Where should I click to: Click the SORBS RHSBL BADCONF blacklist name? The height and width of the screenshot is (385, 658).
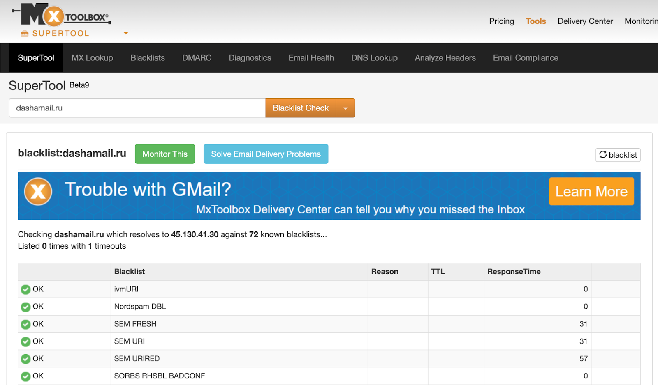coord(160,376)
